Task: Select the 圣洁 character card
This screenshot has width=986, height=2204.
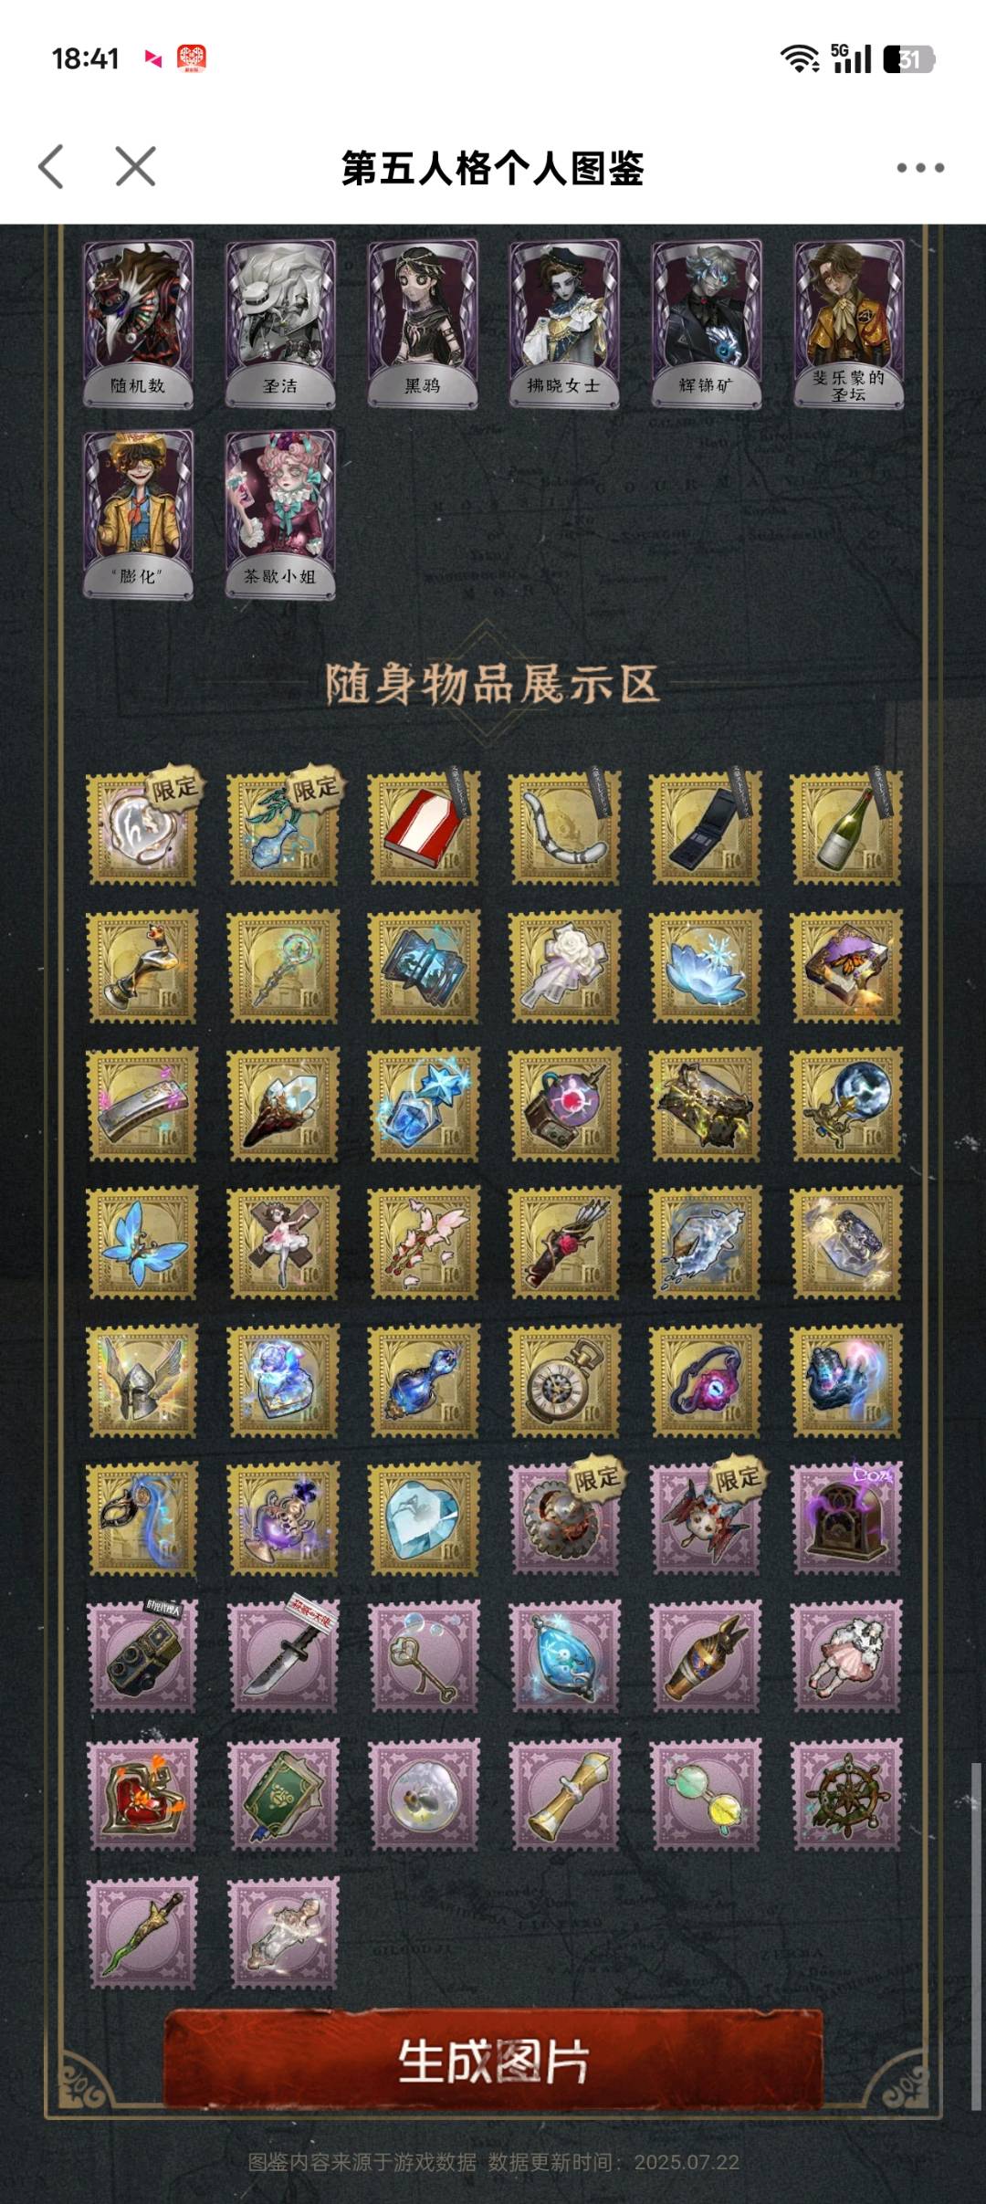Action: click(280, 323)
